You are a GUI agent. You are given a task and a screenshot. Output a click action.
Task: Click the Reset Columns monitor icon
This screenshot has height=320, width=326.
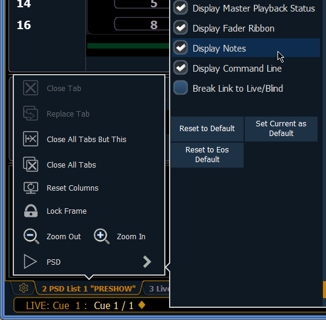(31, 188)
